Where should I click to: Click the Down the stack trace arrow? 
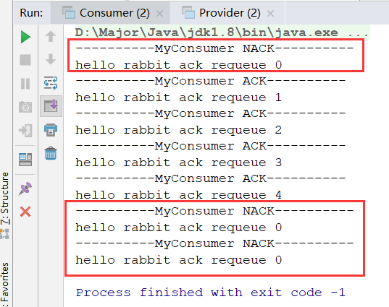(x=51, y=59)
